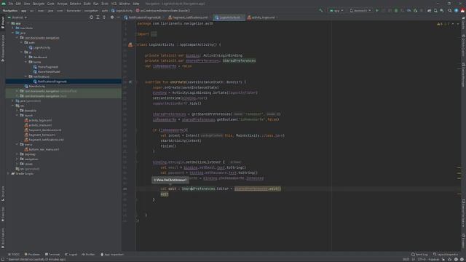Open the Problems tool window button
This screenshot has height=262, width=466.
(32, 254)
